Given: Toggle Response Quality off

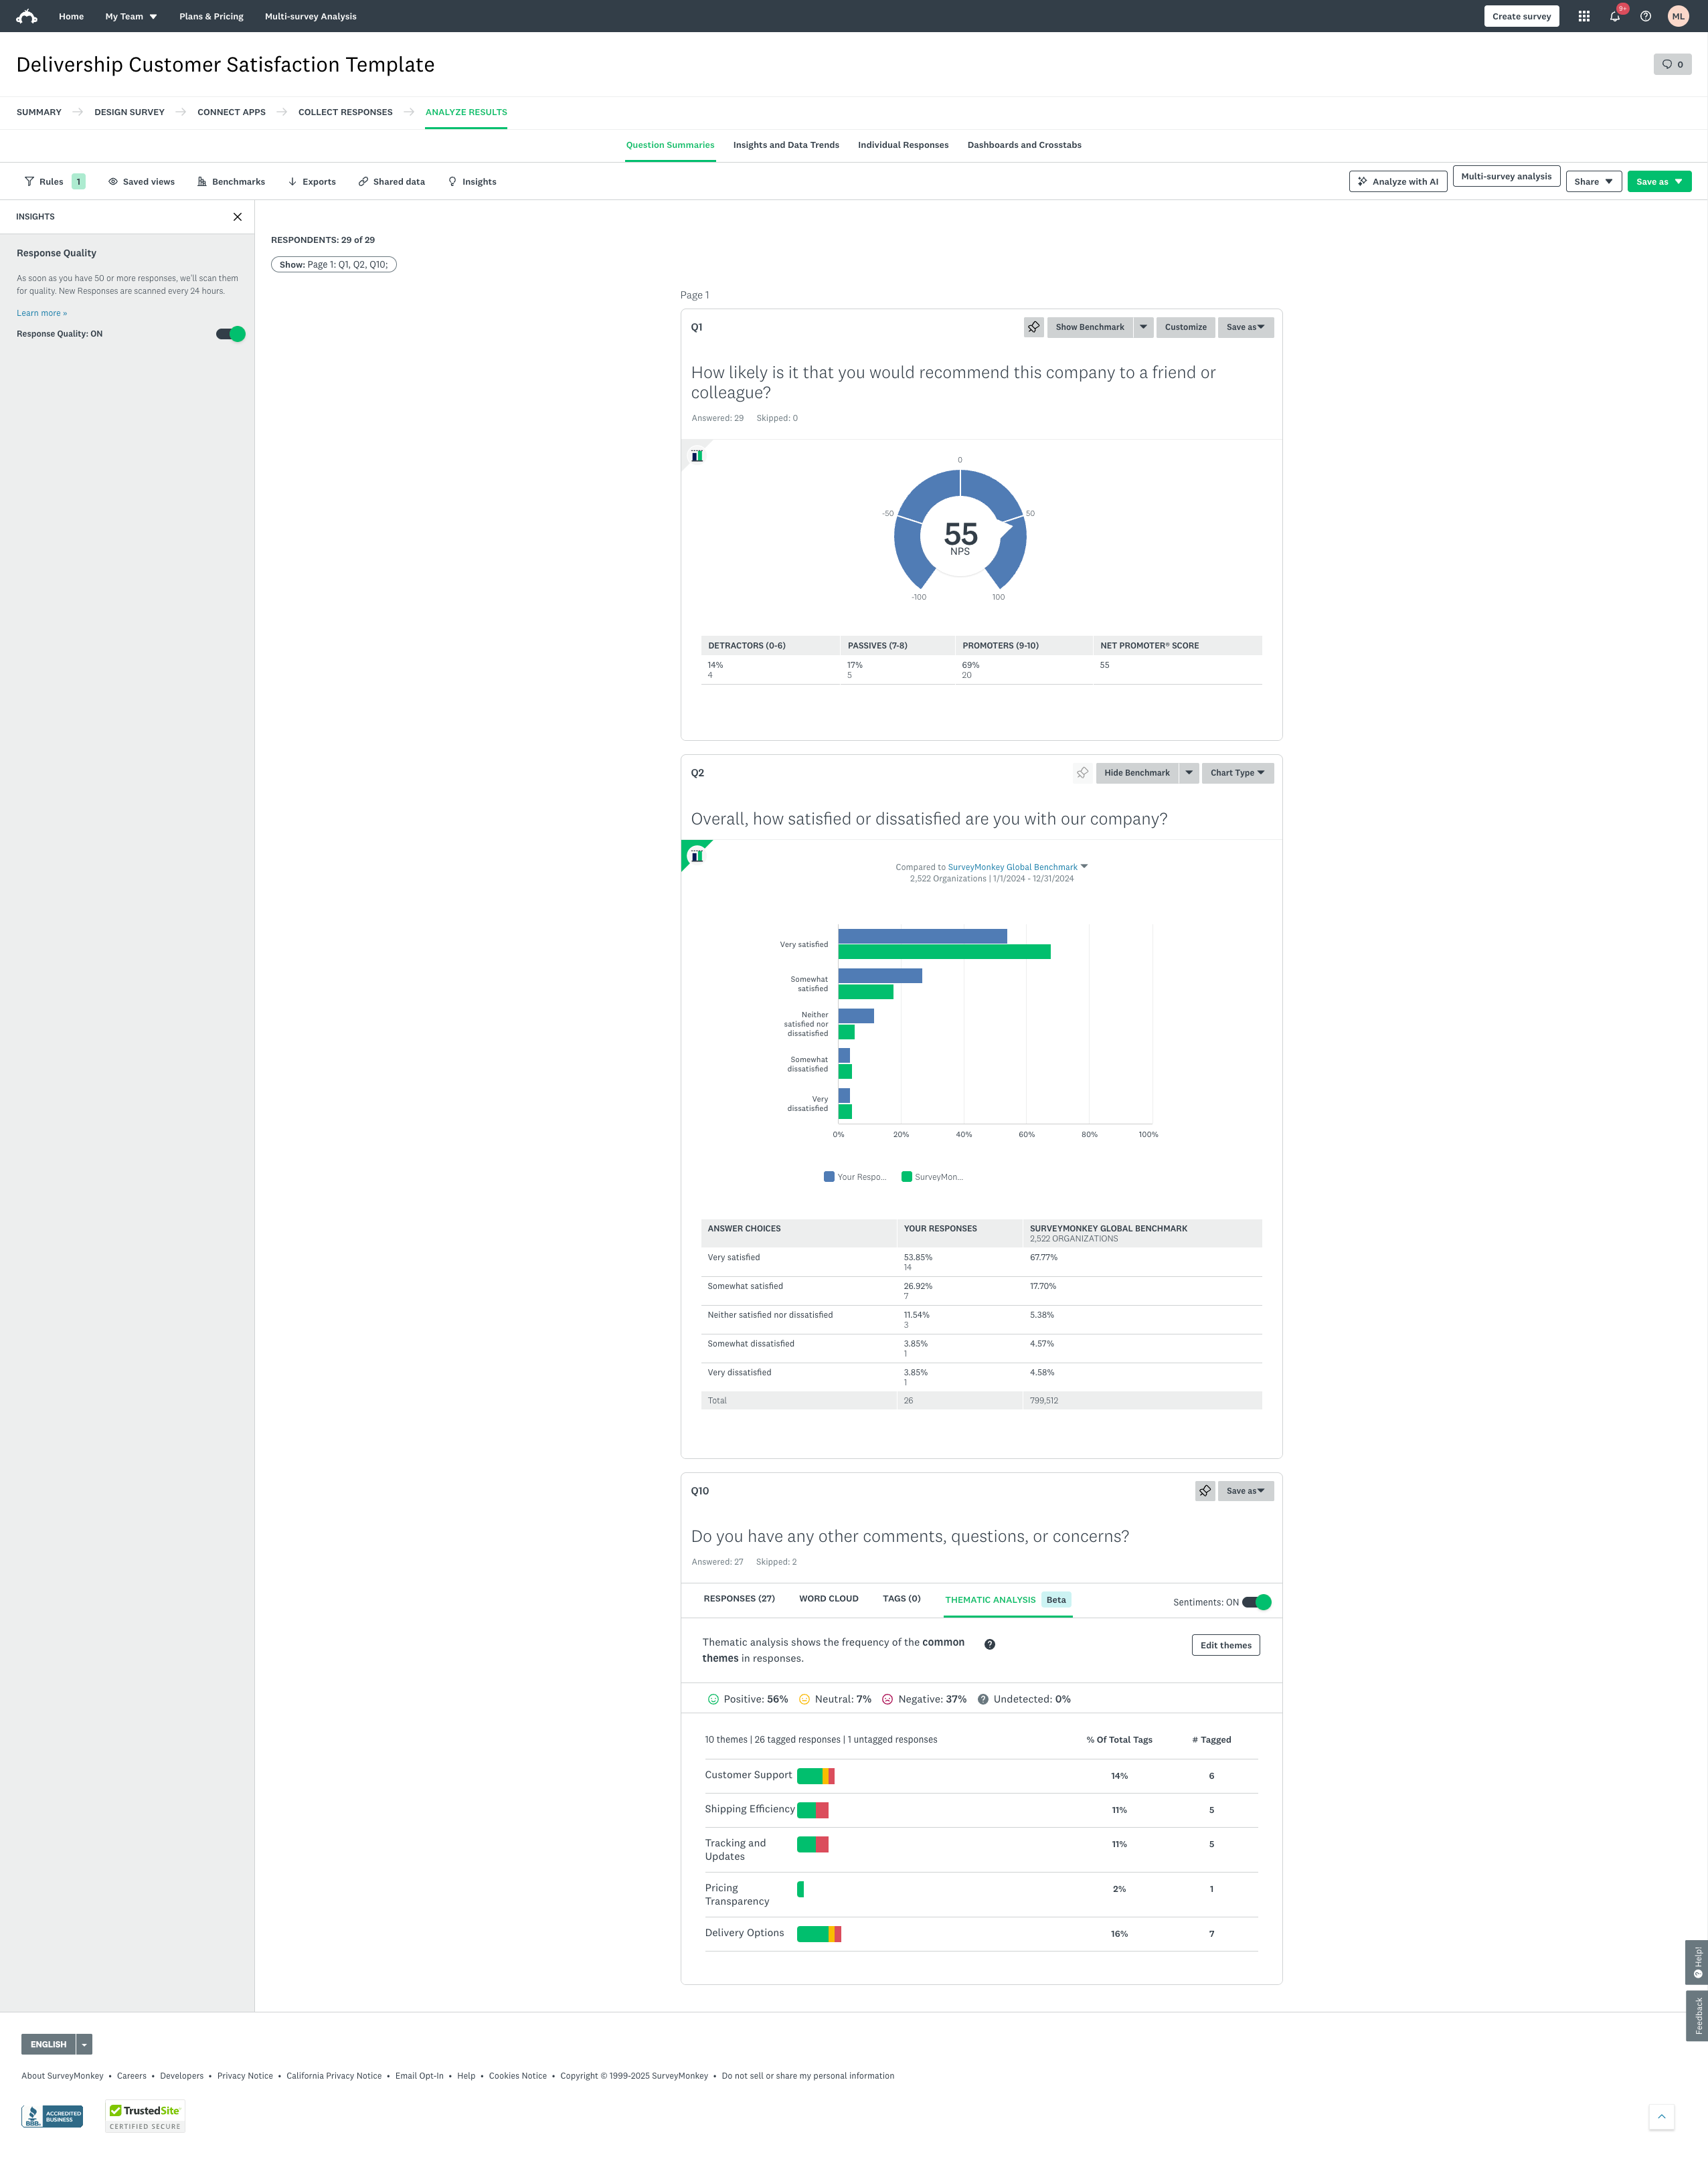Looking at the screenshot, I should (230, 334).
